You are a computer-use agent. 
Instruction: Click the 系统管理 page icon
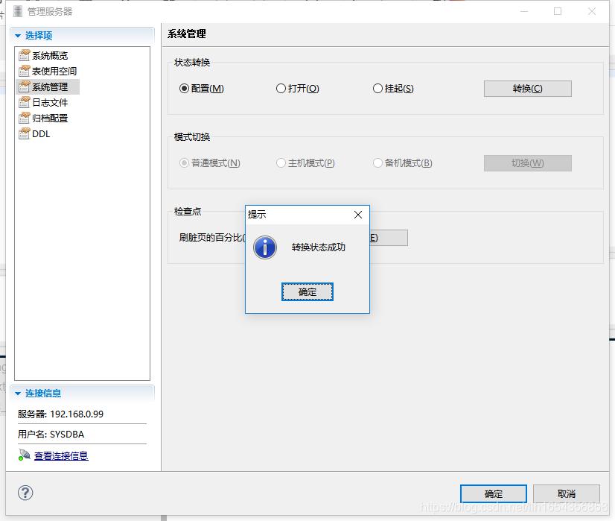(25, 86)
